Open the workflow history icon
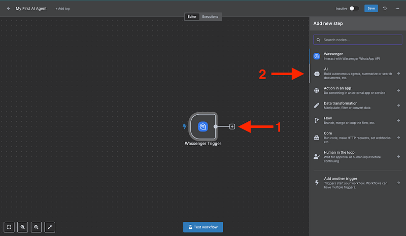Screen dimensions: 406x236 (385, 9)
